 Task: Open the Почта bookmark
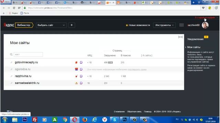coord(25,13)
